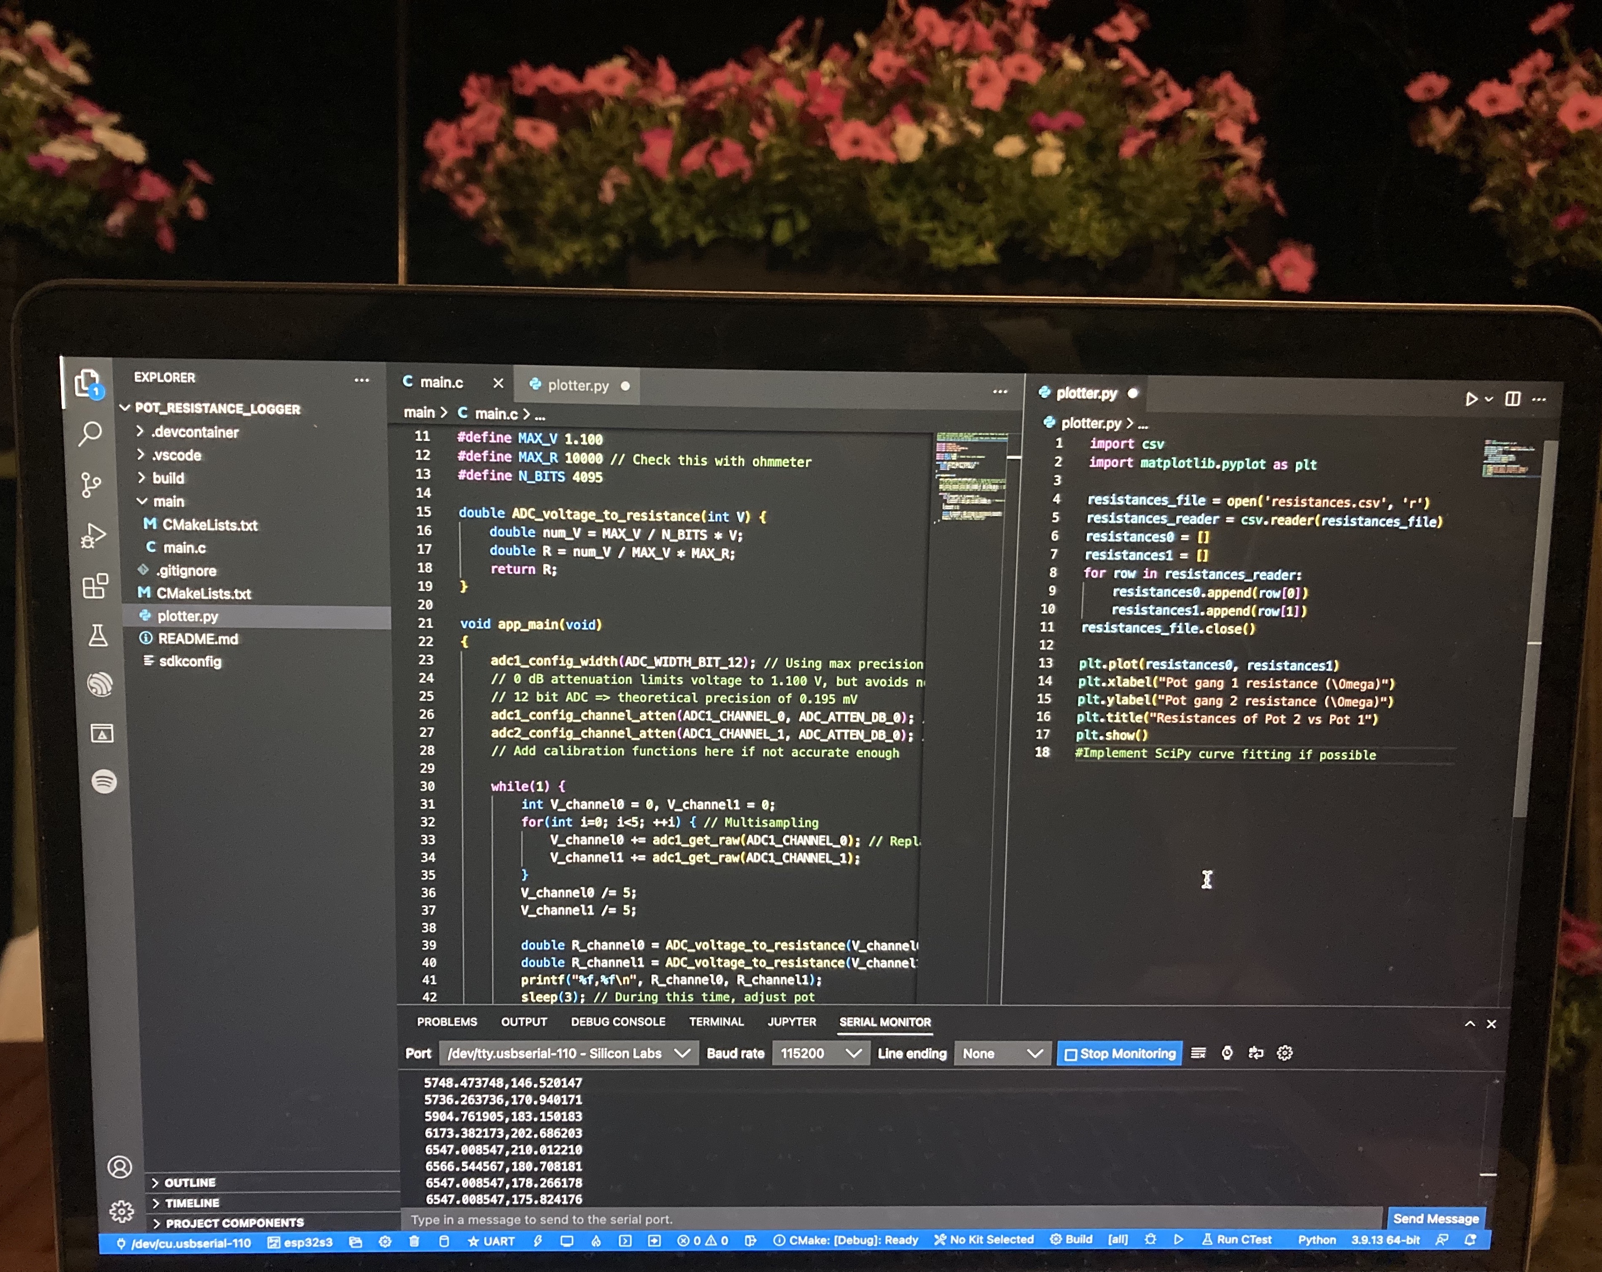Image resolution: width=1602 pixels, height=1272 pixels.
Task: Open the Baud rate dropdown
Action: click(x=820, y=1053)
